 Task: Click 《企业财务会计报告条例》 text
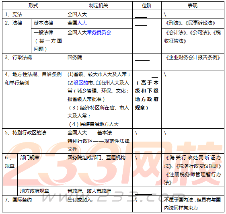[193, 58]
